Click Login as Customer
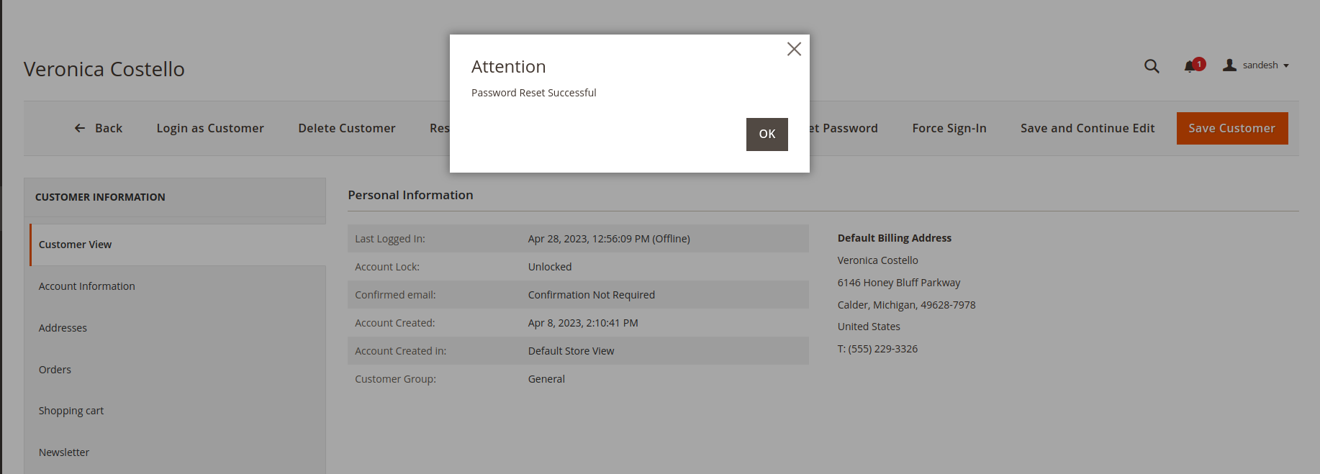Screen dimensions: 1320x474 tap(210, 128)
